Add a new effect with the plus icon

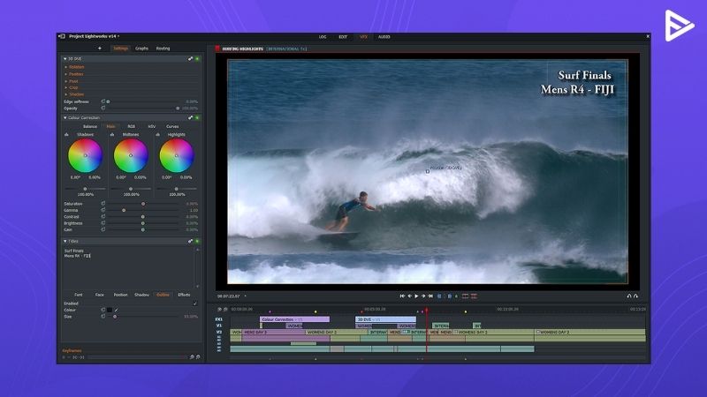click(100, 49)
